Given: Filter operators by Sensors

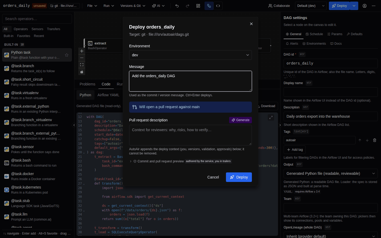Looking at the screenshot, I should 37,29.
